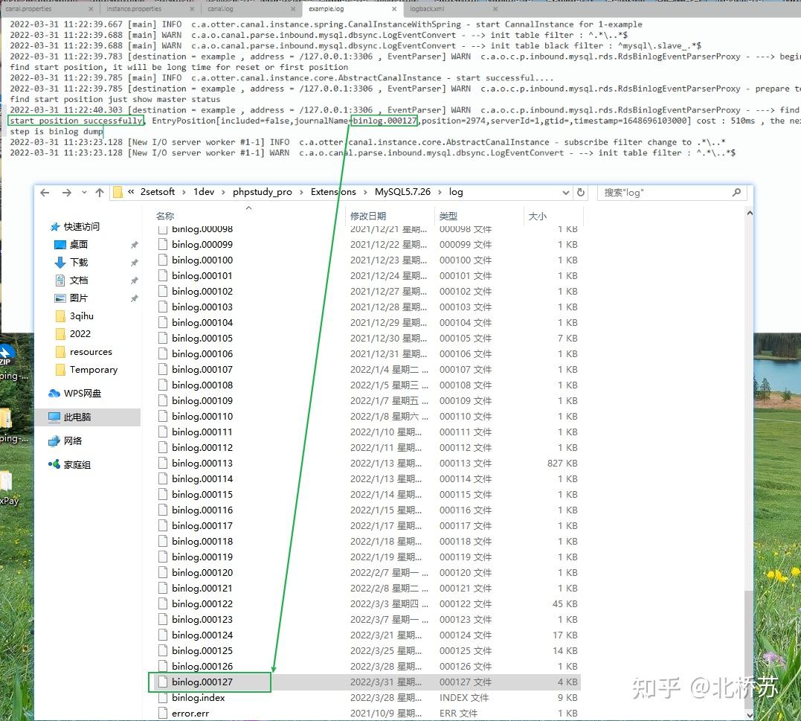801x721 pixels.
Task: Expand the arrow after MySQL5.7.26 breadcrumb
Action: [x=440, y=193]
